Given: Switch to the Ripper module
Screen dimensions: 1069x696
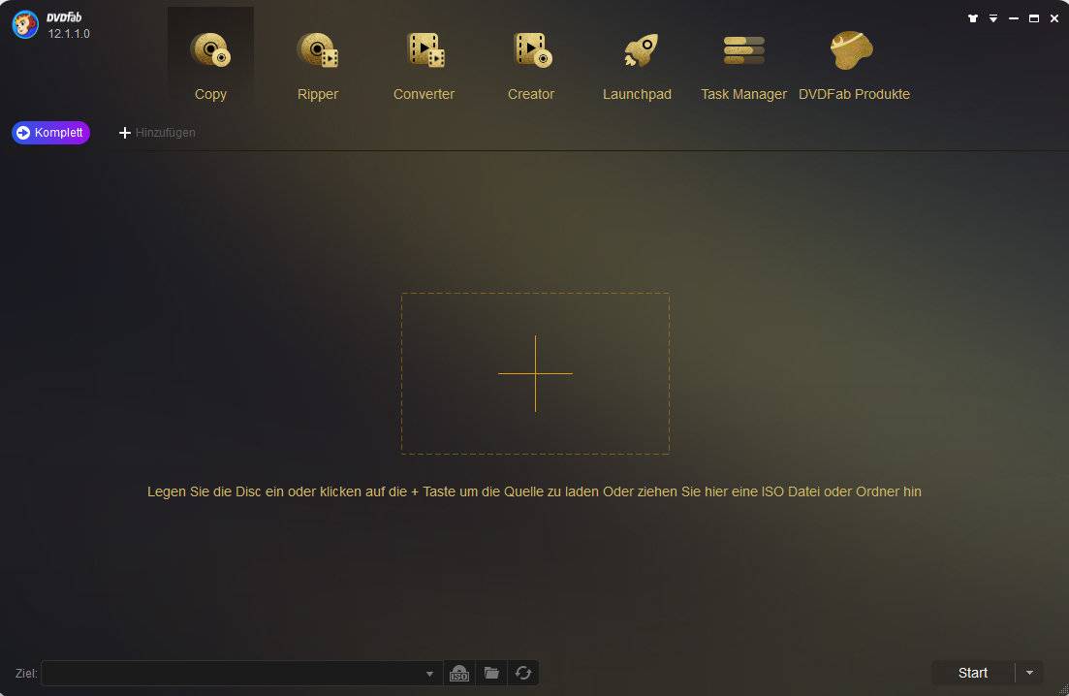Looking at the screenshot, I should (x=318, y=66).
